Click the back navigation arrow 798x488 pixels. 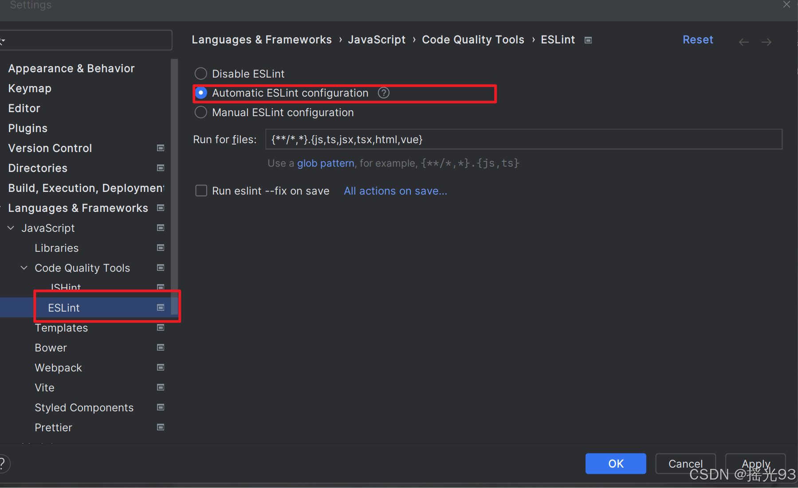[x=744, y=42]
